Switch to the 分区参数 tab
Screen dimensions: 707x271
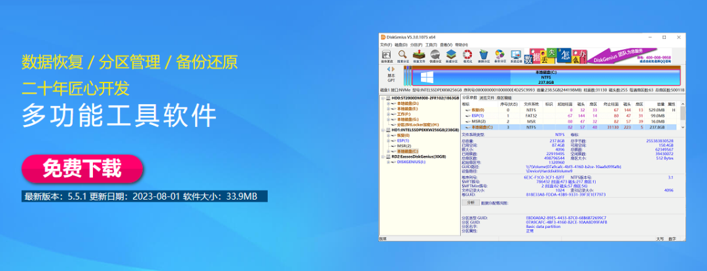(469, 98)
